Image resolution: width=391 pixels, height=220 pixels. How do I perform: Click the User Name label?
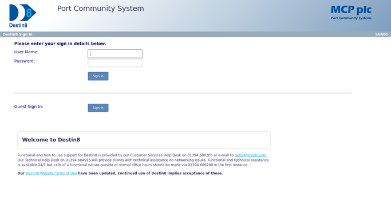[26, 52]
